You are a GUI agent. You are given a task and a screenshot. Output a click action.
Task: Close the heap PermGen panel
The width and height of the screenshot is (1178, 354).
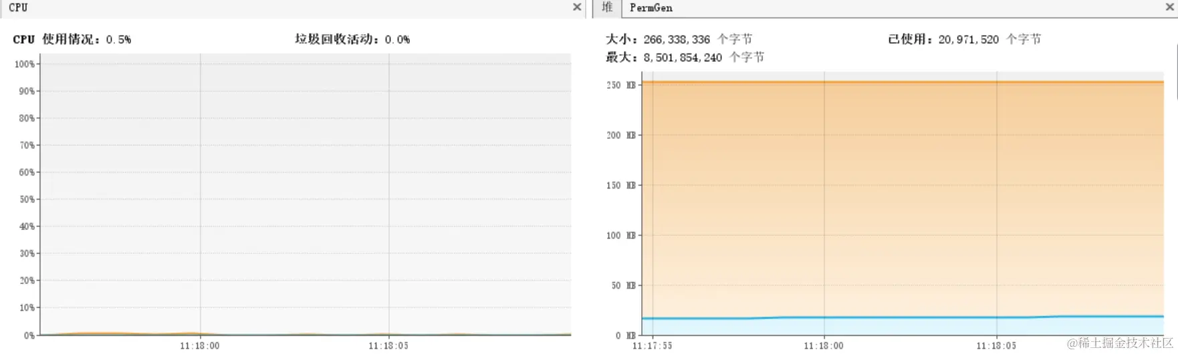pyautogui.click(x=1169, y=7)
